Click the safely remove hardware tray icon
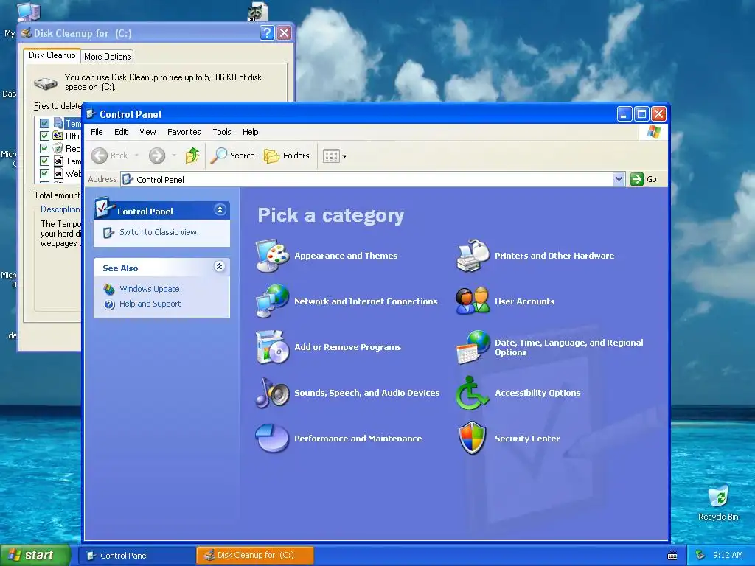Screen dimensions: 755x566 pos(700,555)
